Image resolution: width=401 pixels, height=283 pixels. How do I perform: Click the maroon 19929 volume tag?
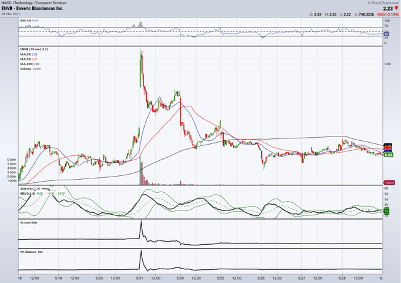click(389, 183)
